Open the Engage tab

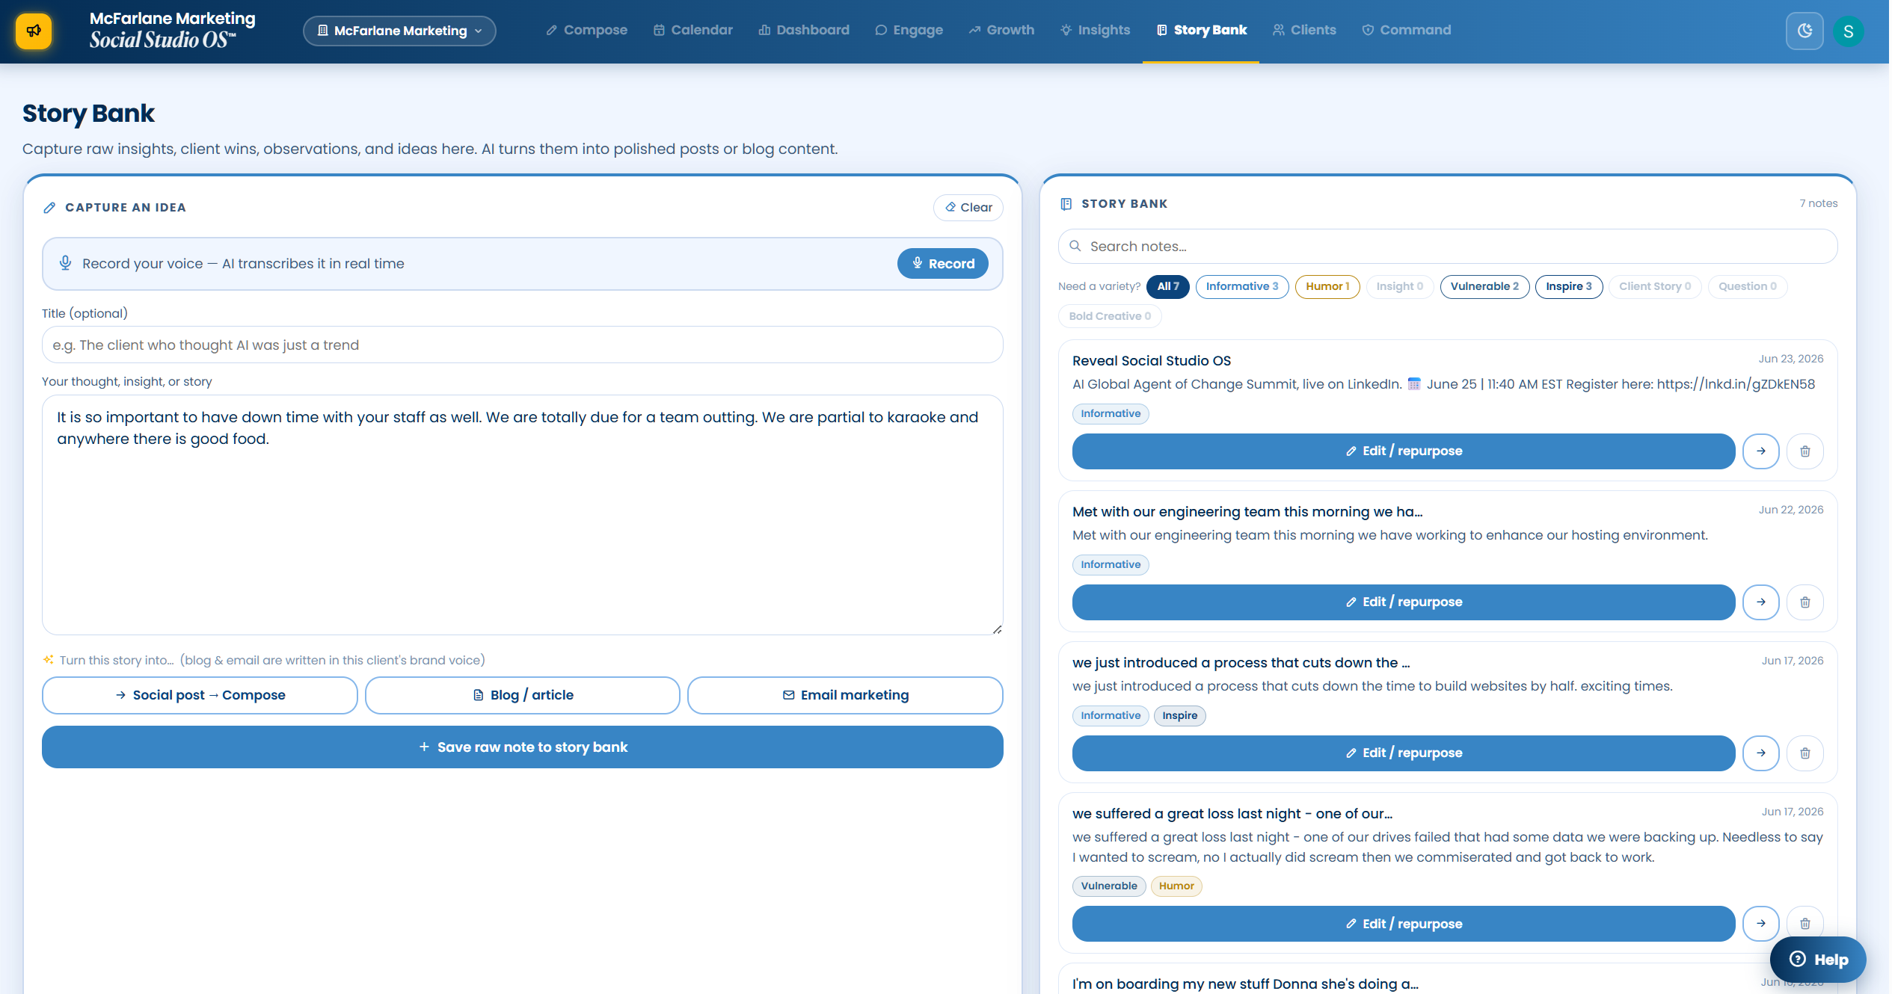[x=909, y=30]
